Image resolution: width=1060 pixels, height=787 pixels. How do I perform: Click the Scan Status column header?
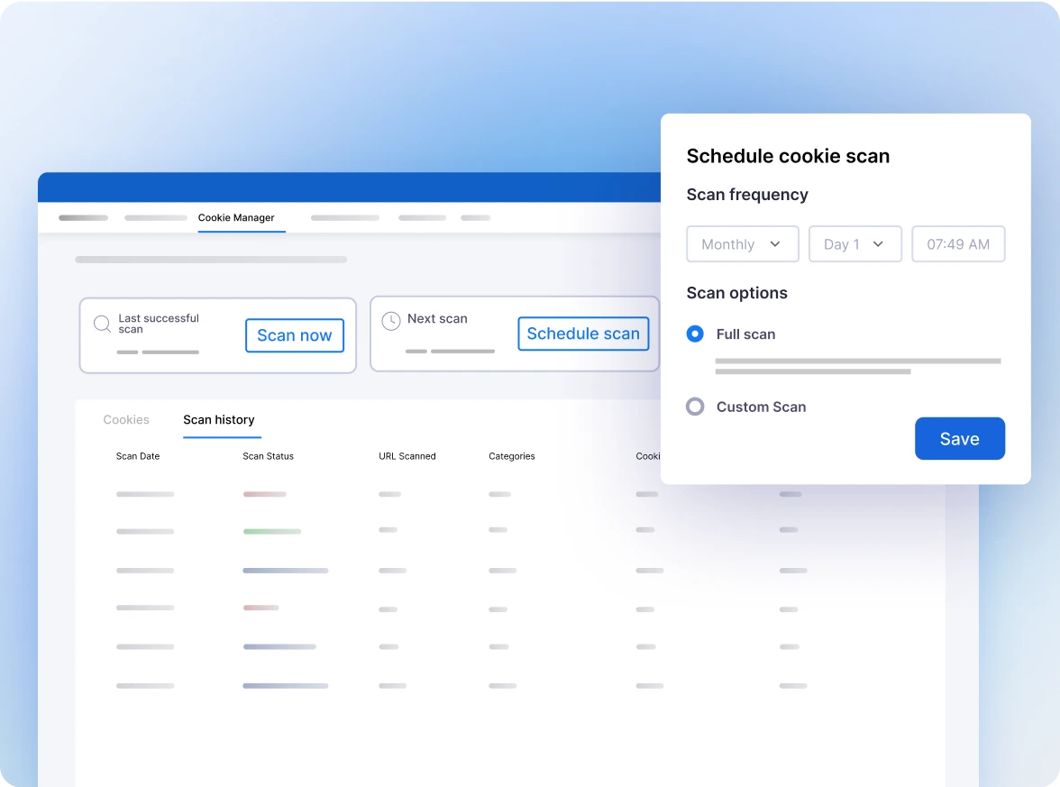pos(268,456)
